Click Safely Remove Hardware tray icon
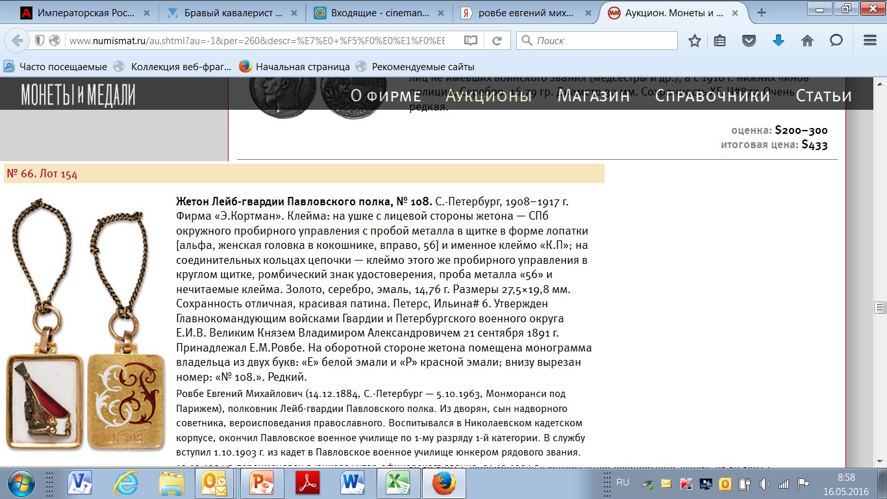This screenshot has height=499, width=887. [x=647, y=483]
